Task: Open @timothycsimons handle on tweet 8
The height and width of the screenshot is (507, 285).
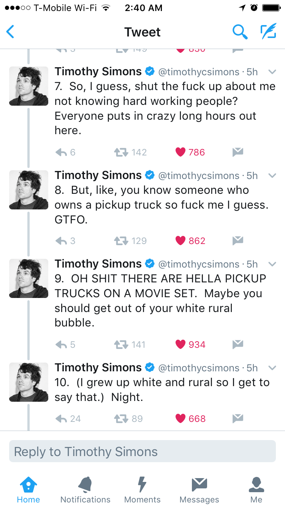Action: tap(198, 176)
